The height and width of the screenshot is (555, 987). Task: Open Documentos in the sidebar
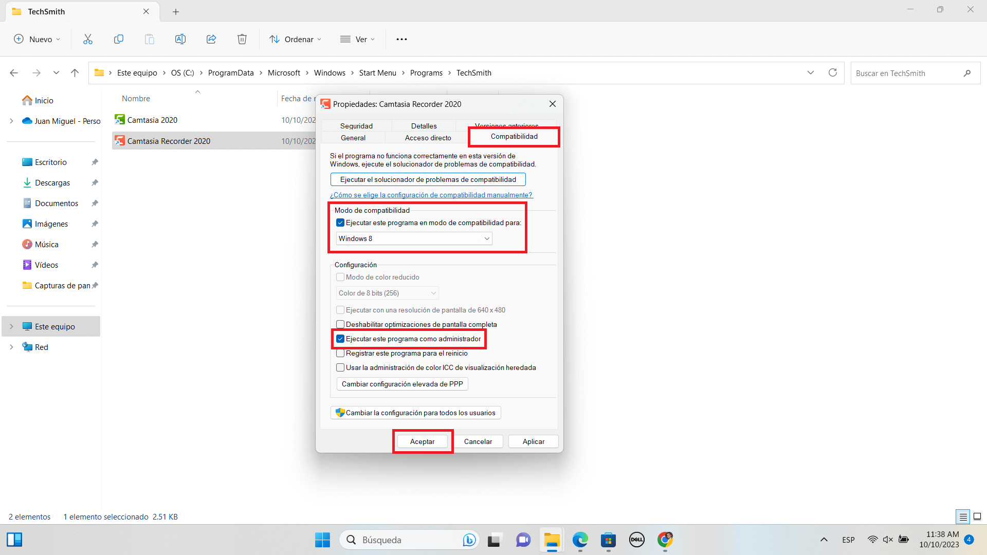(57, 203)
